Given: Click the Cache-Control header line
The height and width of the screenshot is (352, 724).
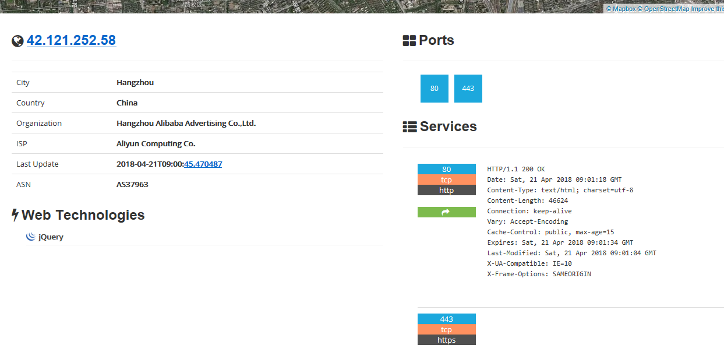Looking at the screenshot, I should click(x=550, y=232).
